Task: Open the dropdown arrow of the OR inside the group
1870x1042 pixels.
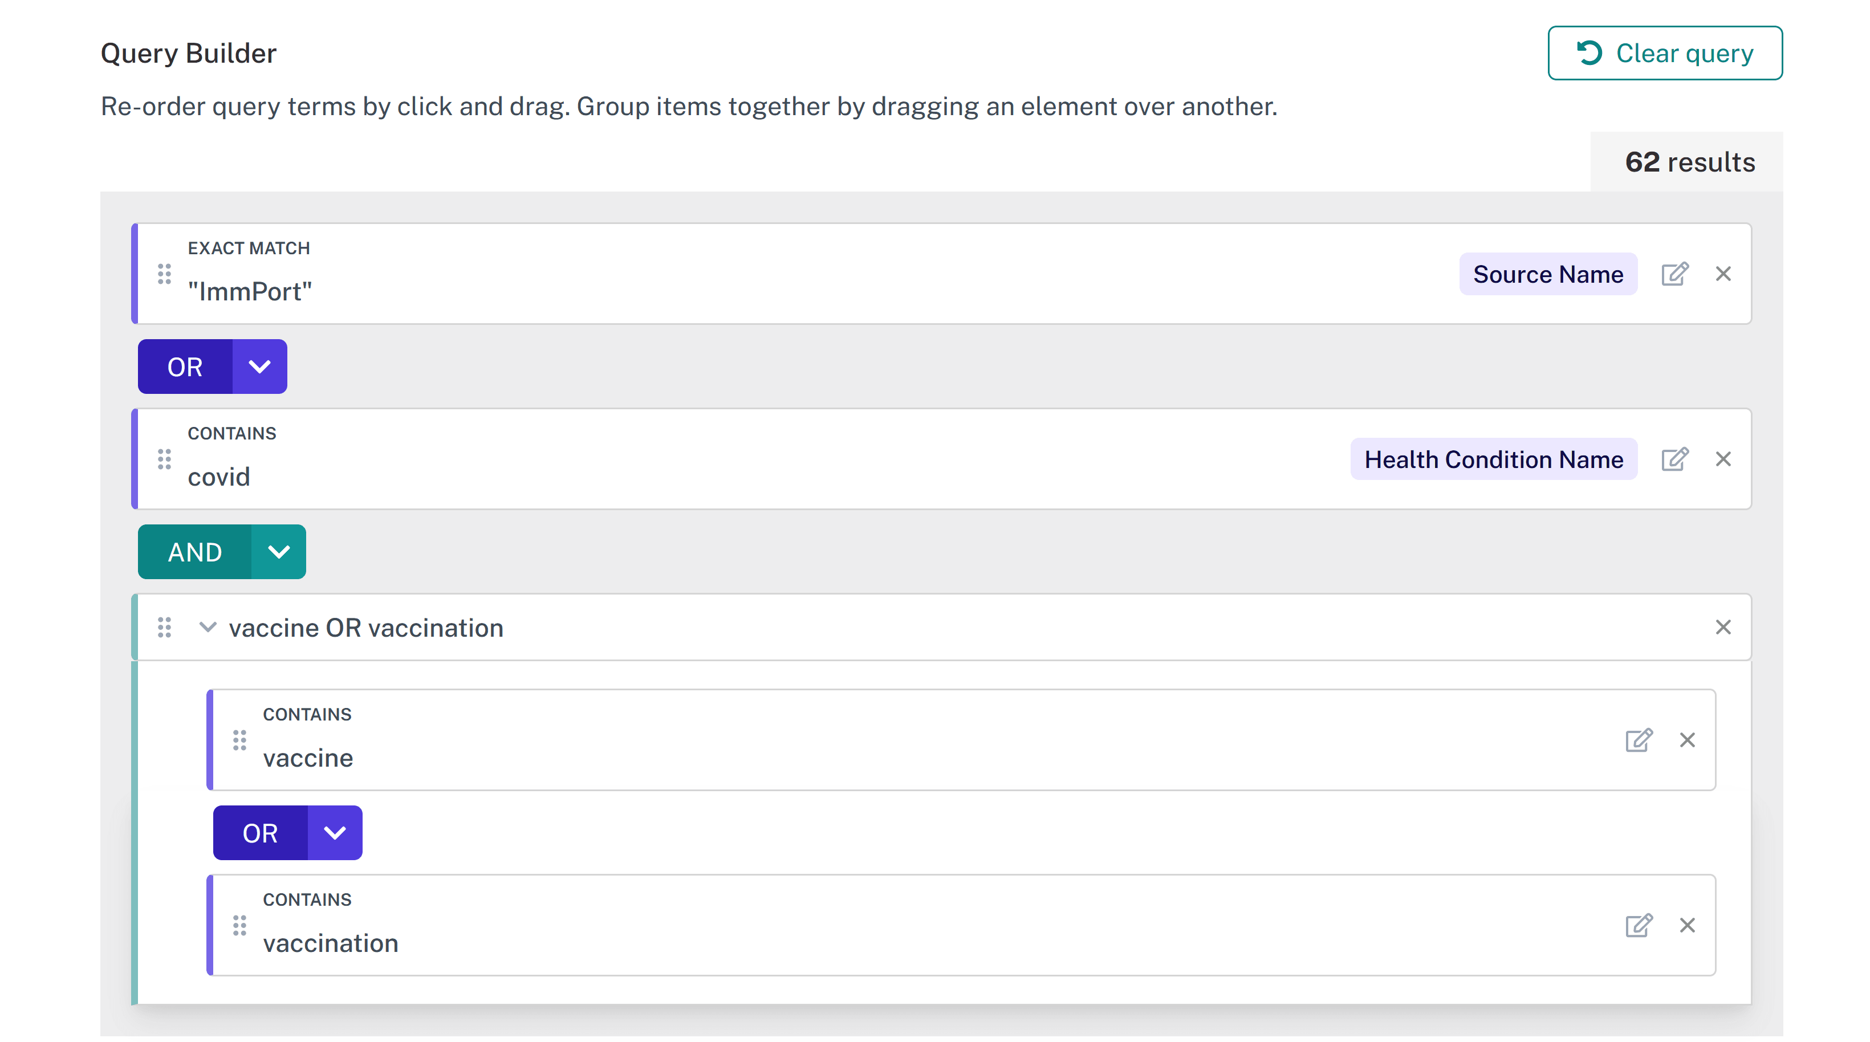Action: click(335, 834)
